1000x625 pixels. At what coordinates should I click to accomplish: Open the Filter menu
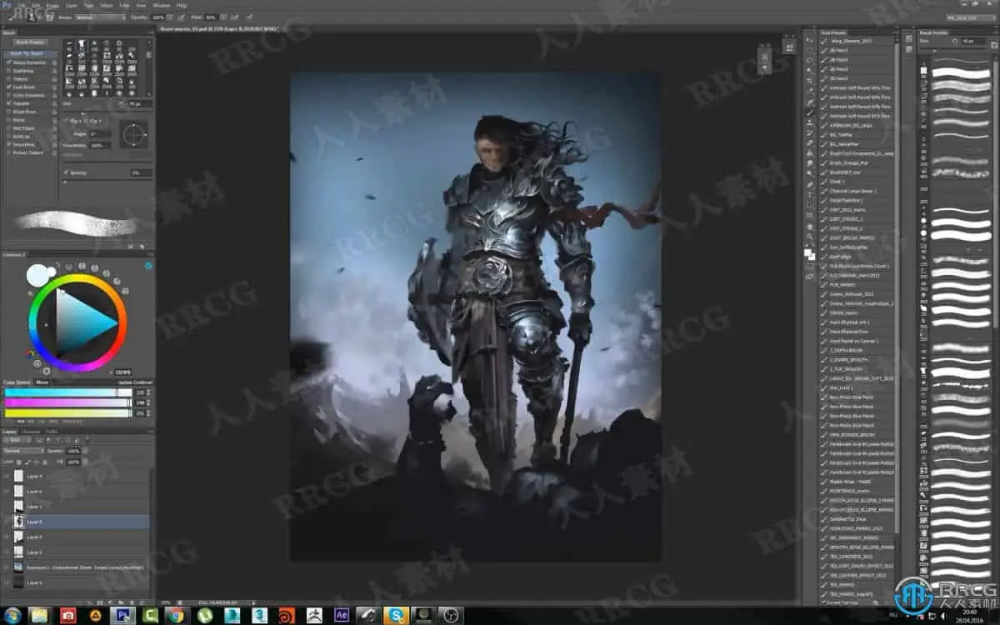pyautogui.click(x=125, y=5)
